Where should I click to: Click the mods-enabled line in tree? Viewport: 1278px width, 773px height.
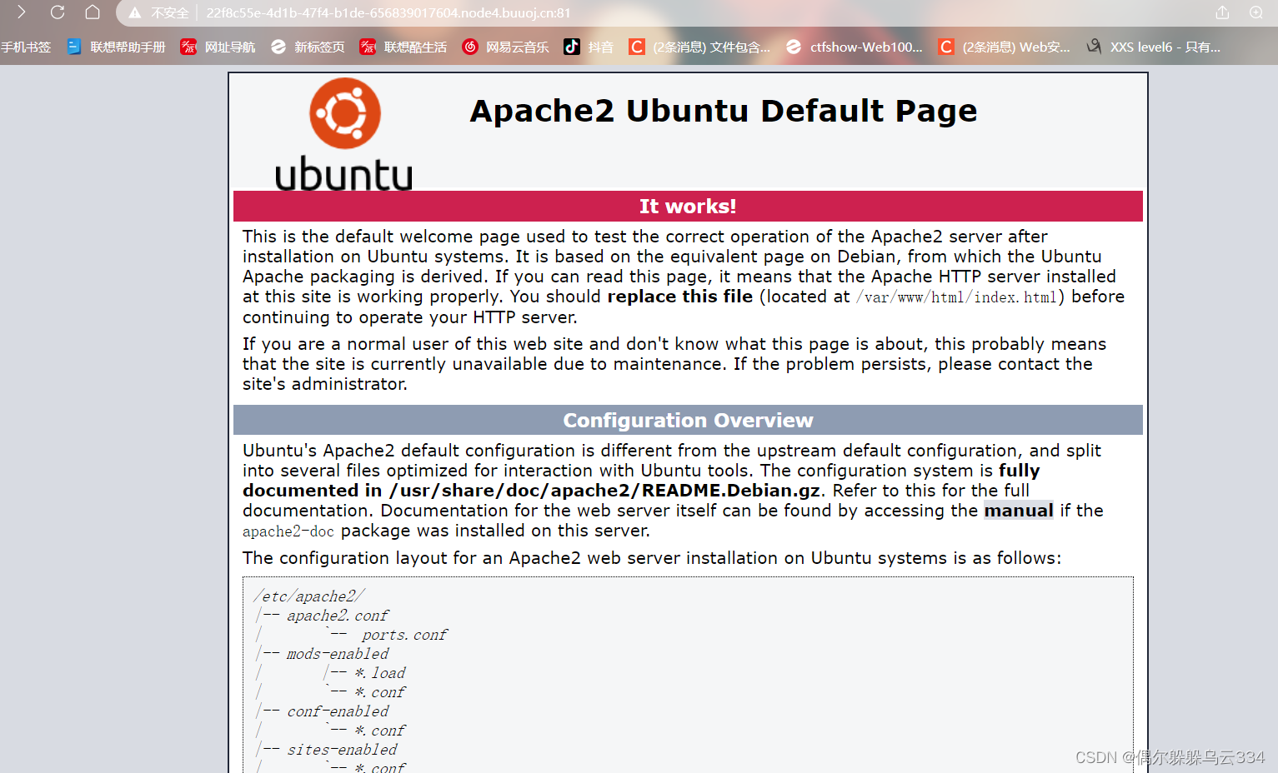(338, 654)
